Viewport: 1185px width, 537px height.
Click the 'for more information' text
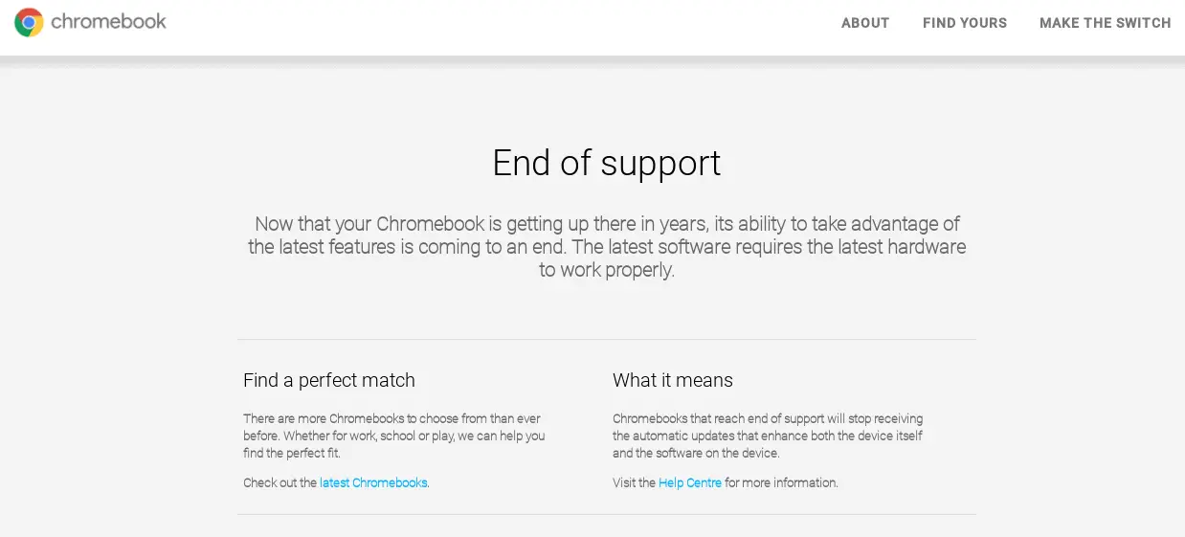click(x=781, y=482)
